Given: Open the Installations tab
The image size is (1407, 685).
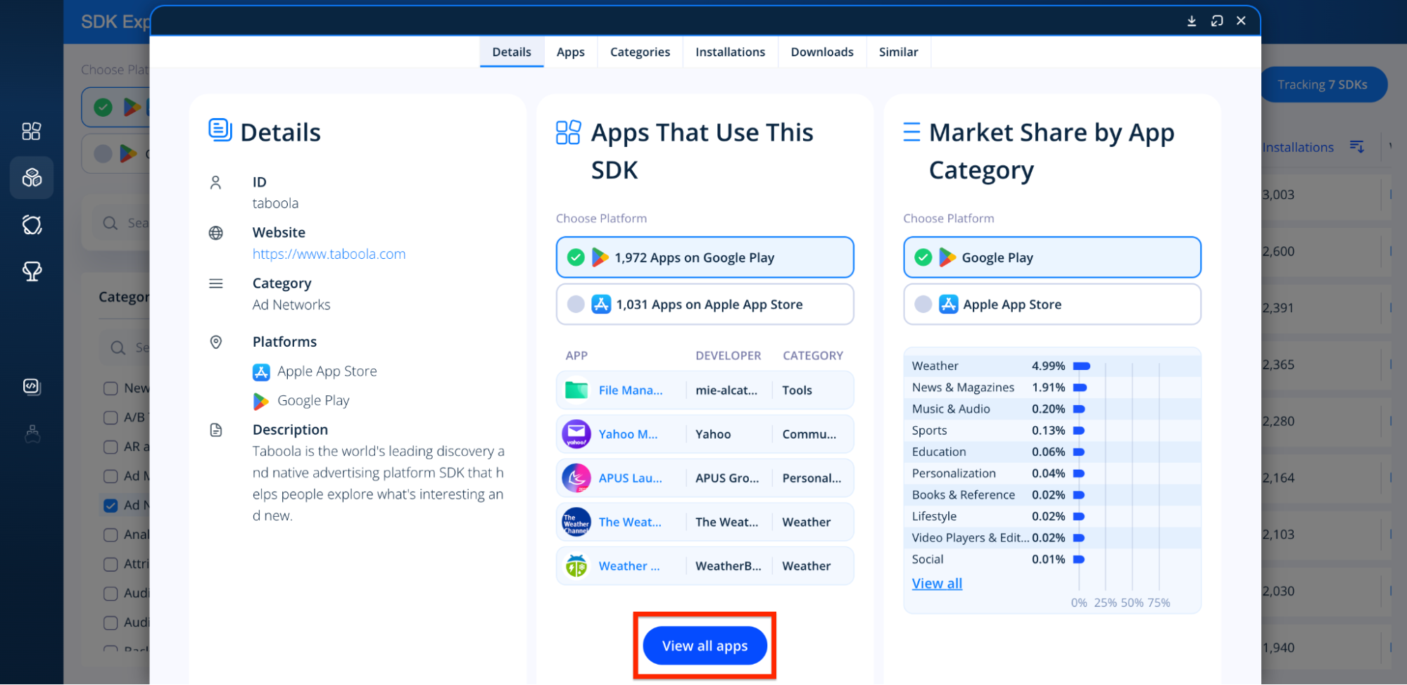Looking at the screenshot, I should coord(731,52).
